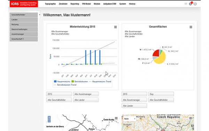
Task: Open the Google map's hamburger menu
Action: (x=191, y=118)
